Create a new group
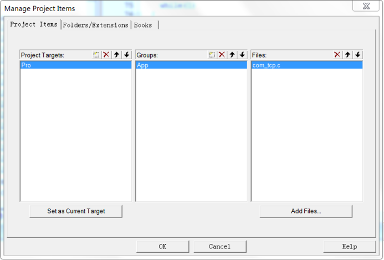The width and height of the screenshot is (384, 260). point(212,55)
